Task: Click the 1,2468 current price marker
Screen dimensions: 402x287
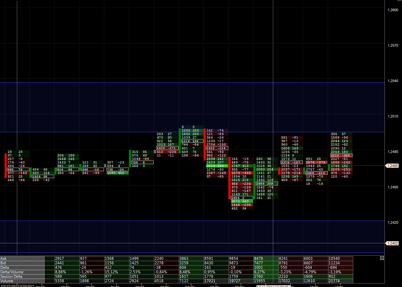Action: [x=392, y=166]
